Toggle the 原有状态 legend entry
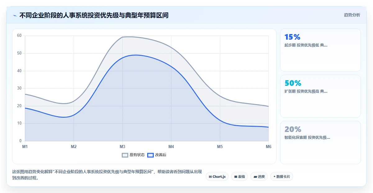The width and height of the screenshot is (373, 193). tap(133, 155)
